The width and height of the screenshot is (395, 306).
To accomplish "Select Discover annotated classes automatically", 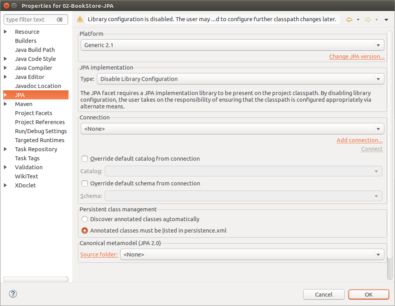I will pos(85,219).
